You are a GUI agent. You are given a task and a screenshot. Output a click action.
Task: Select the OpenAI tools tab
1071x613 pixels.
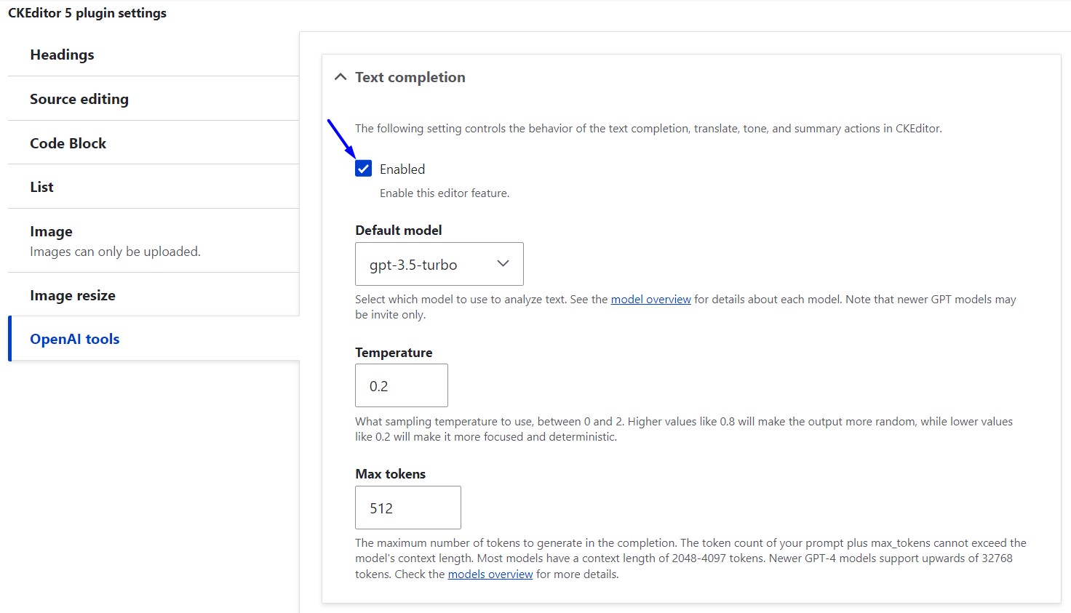pyautogui.click(x=154, y=339)
